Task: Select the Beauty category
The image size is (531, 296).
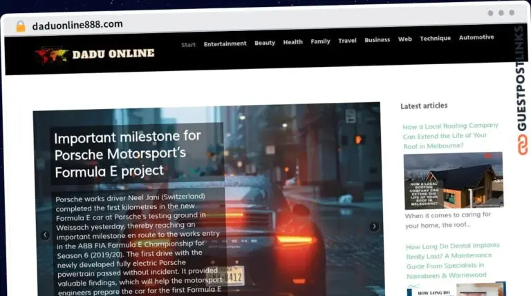Action: point(265,43)
